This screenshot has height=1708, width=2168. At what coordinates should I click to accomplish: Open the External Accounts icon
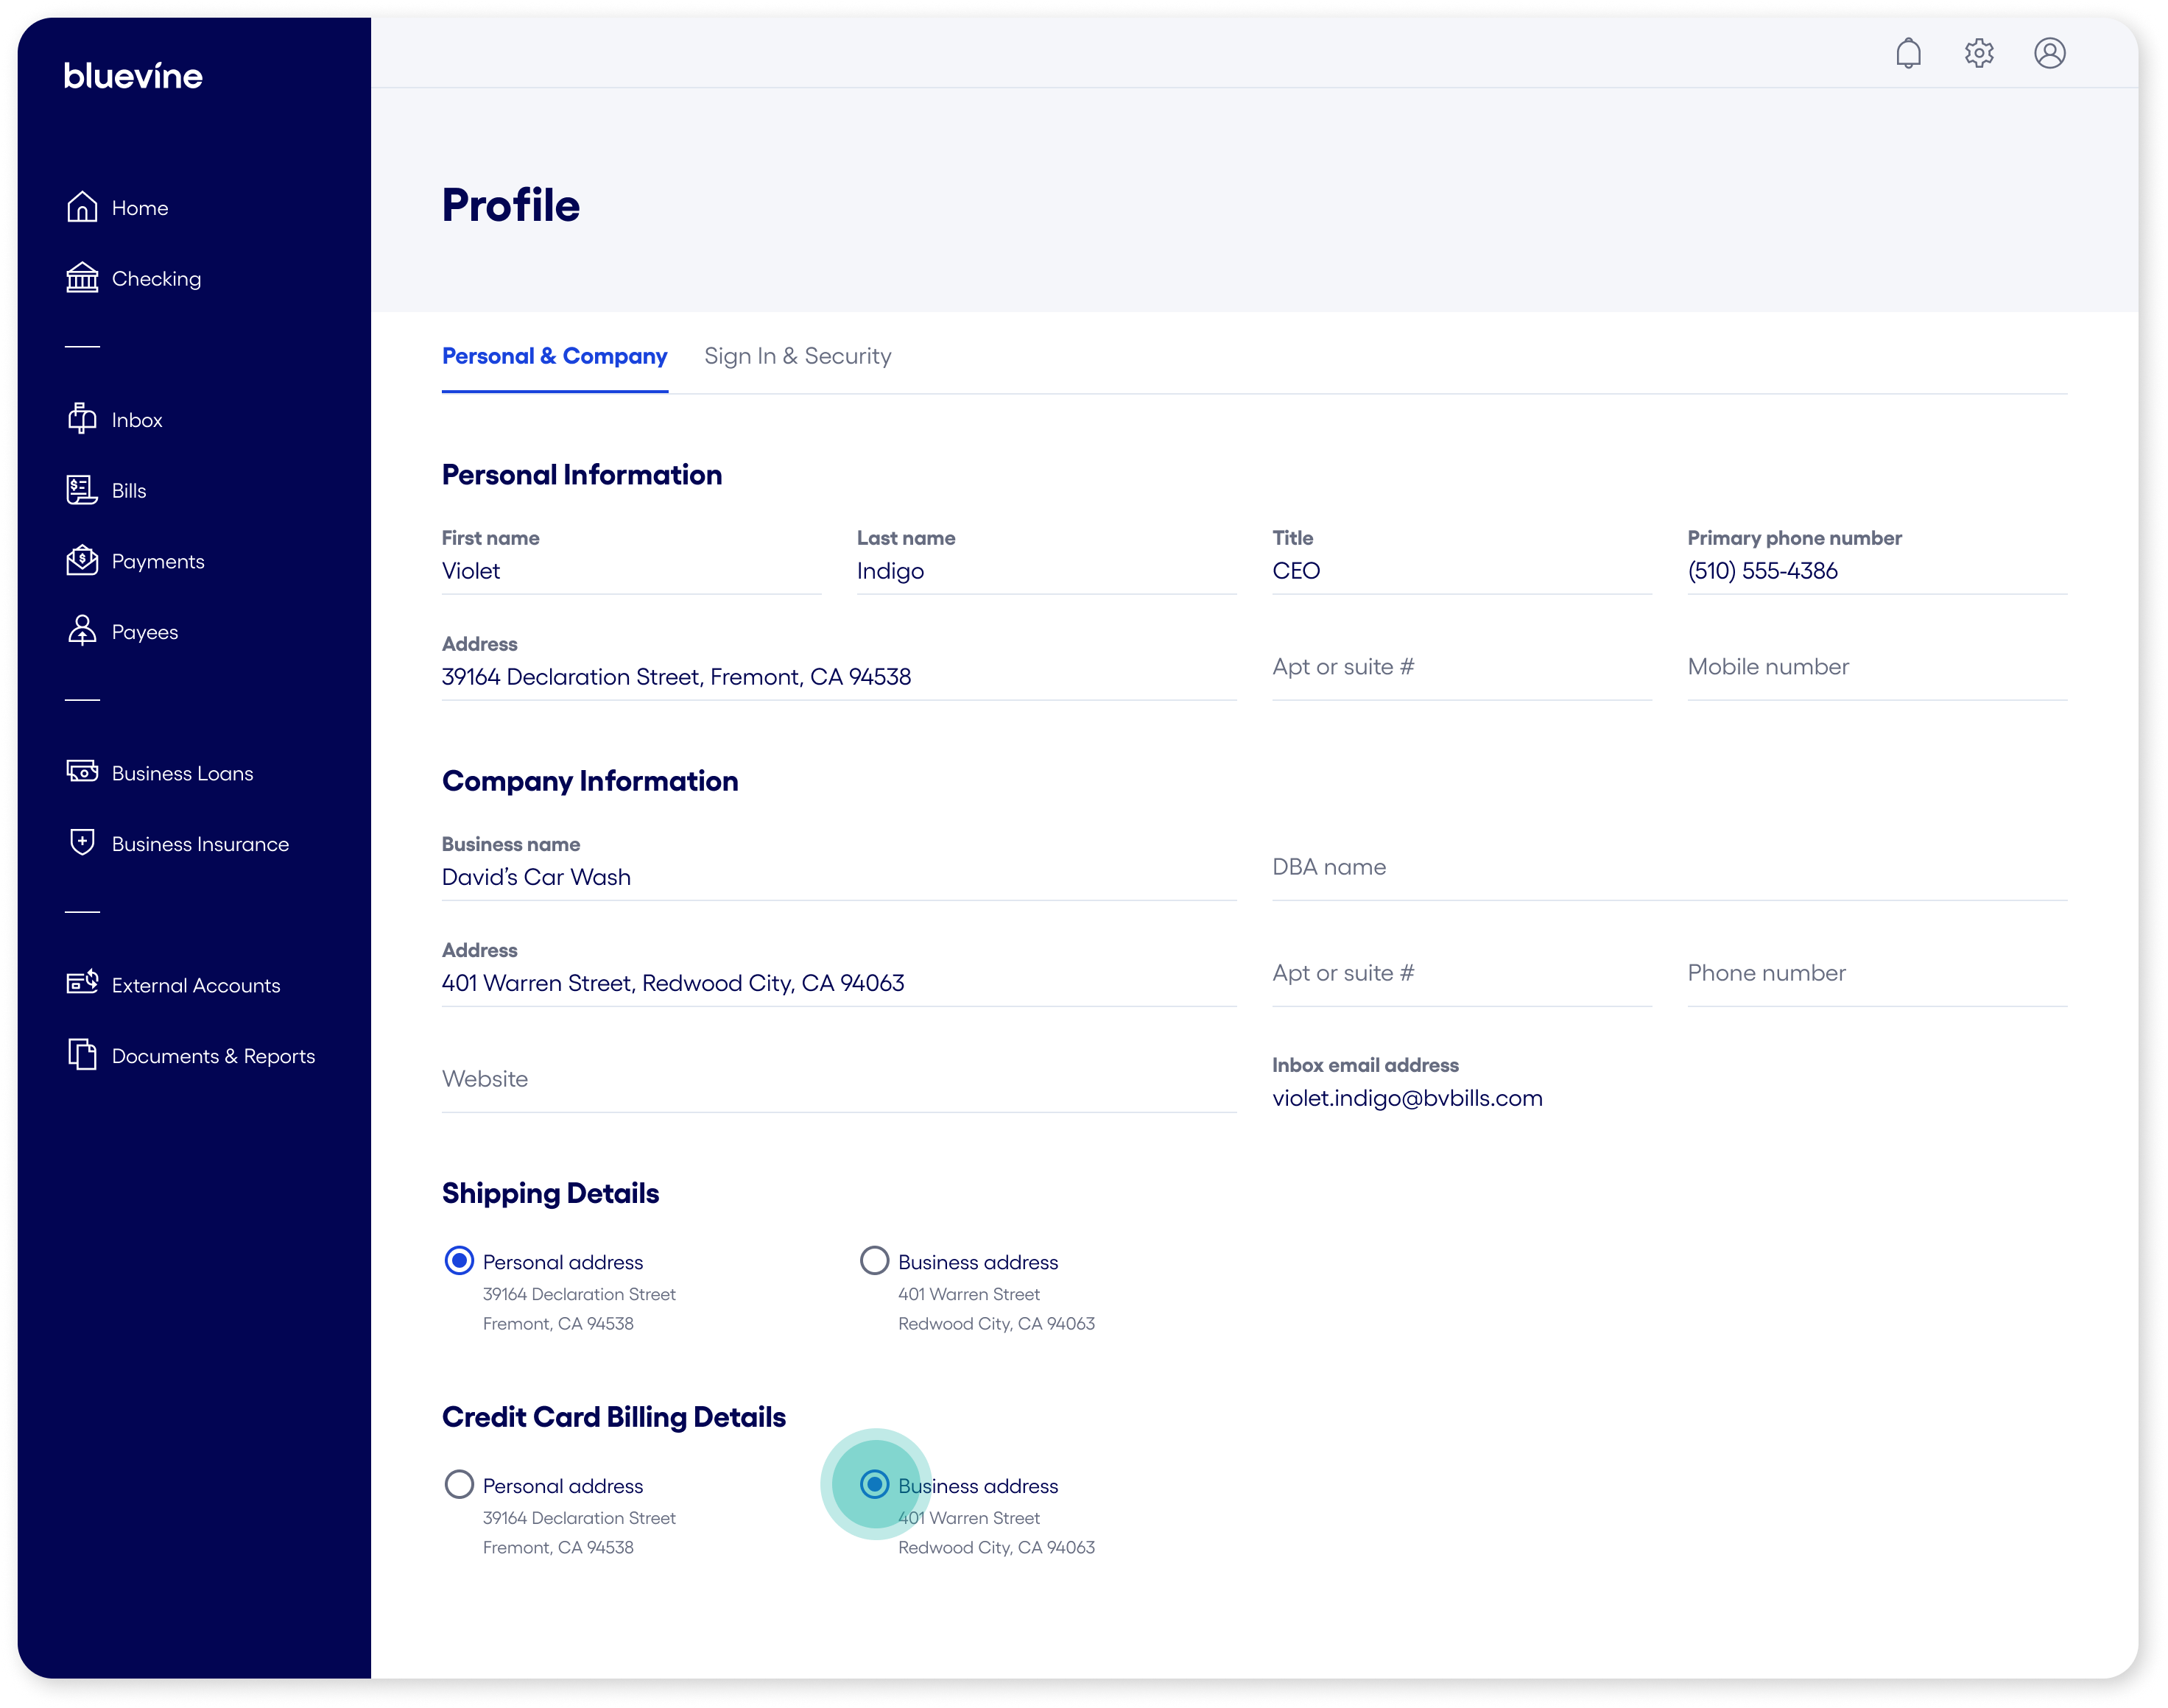coord(84,984)
